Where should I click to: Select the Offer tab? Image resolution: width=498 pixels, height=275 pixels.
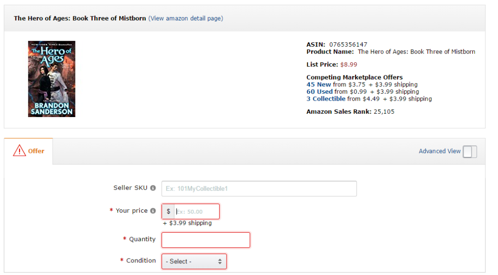tap(28, 151)
